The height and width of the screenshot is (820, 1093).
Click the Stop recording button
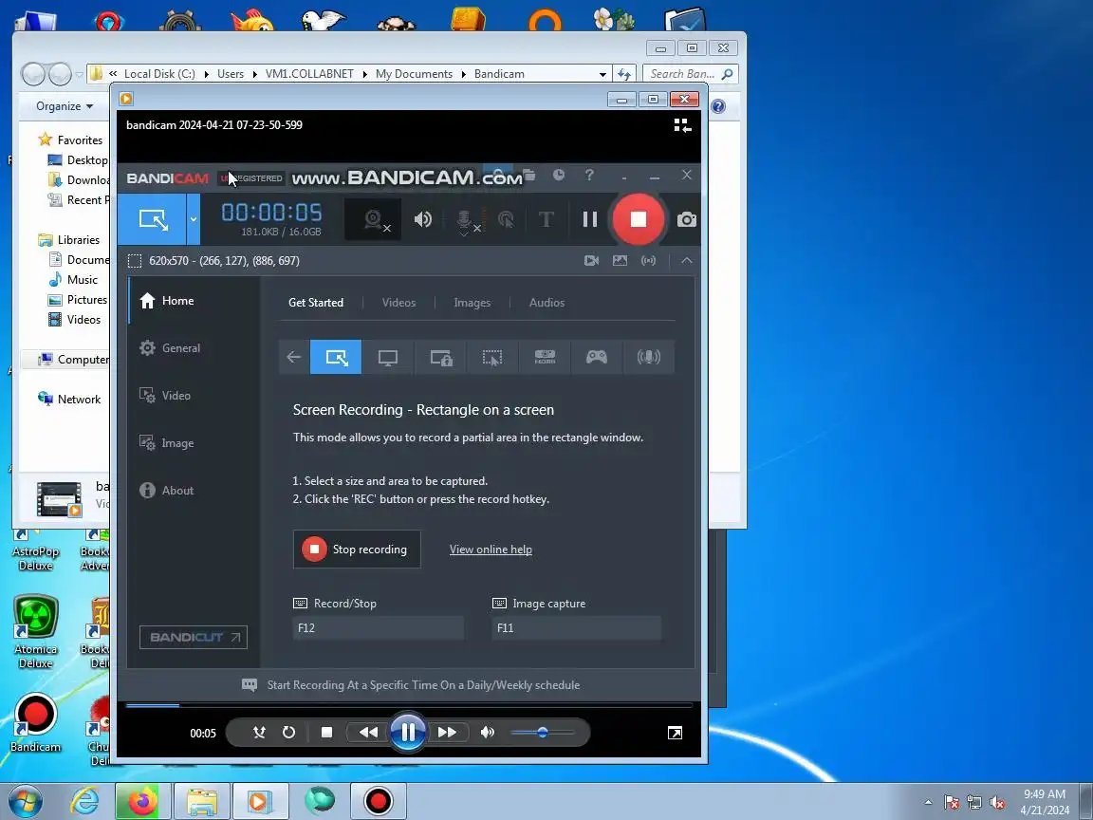[x=357, y=550]
